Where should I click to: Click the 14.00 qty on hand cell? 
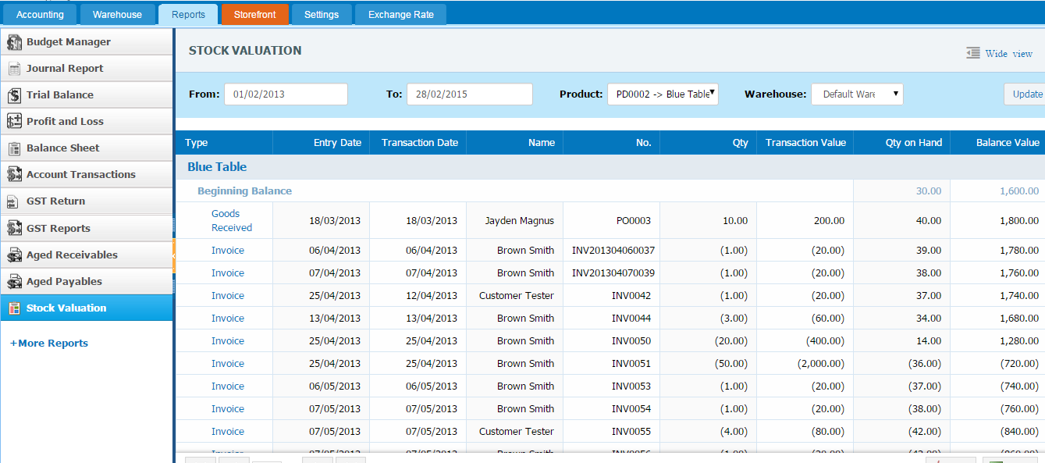[928, 341]
